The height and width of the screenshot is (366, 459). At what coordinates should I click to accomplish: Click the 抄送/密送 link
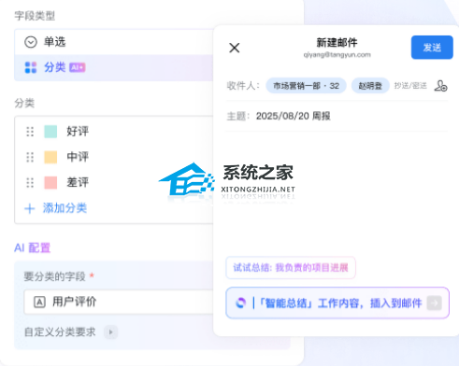coord(410,86)
